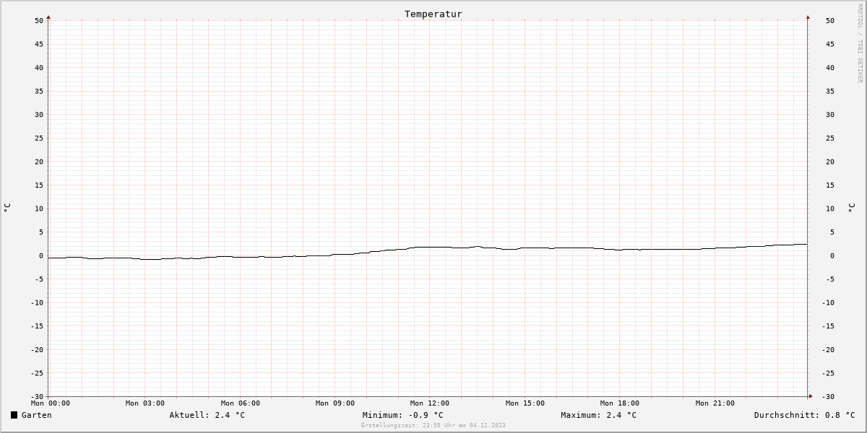Click the Mon 15:00 time axis label

(525, 403)
